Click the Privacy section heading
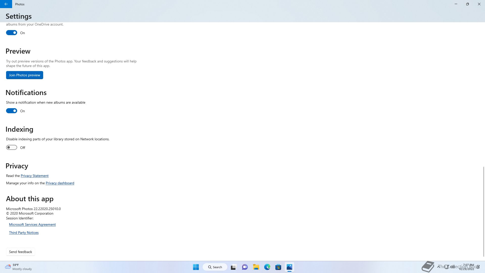The image size is (485, 273). coord(17,166)
